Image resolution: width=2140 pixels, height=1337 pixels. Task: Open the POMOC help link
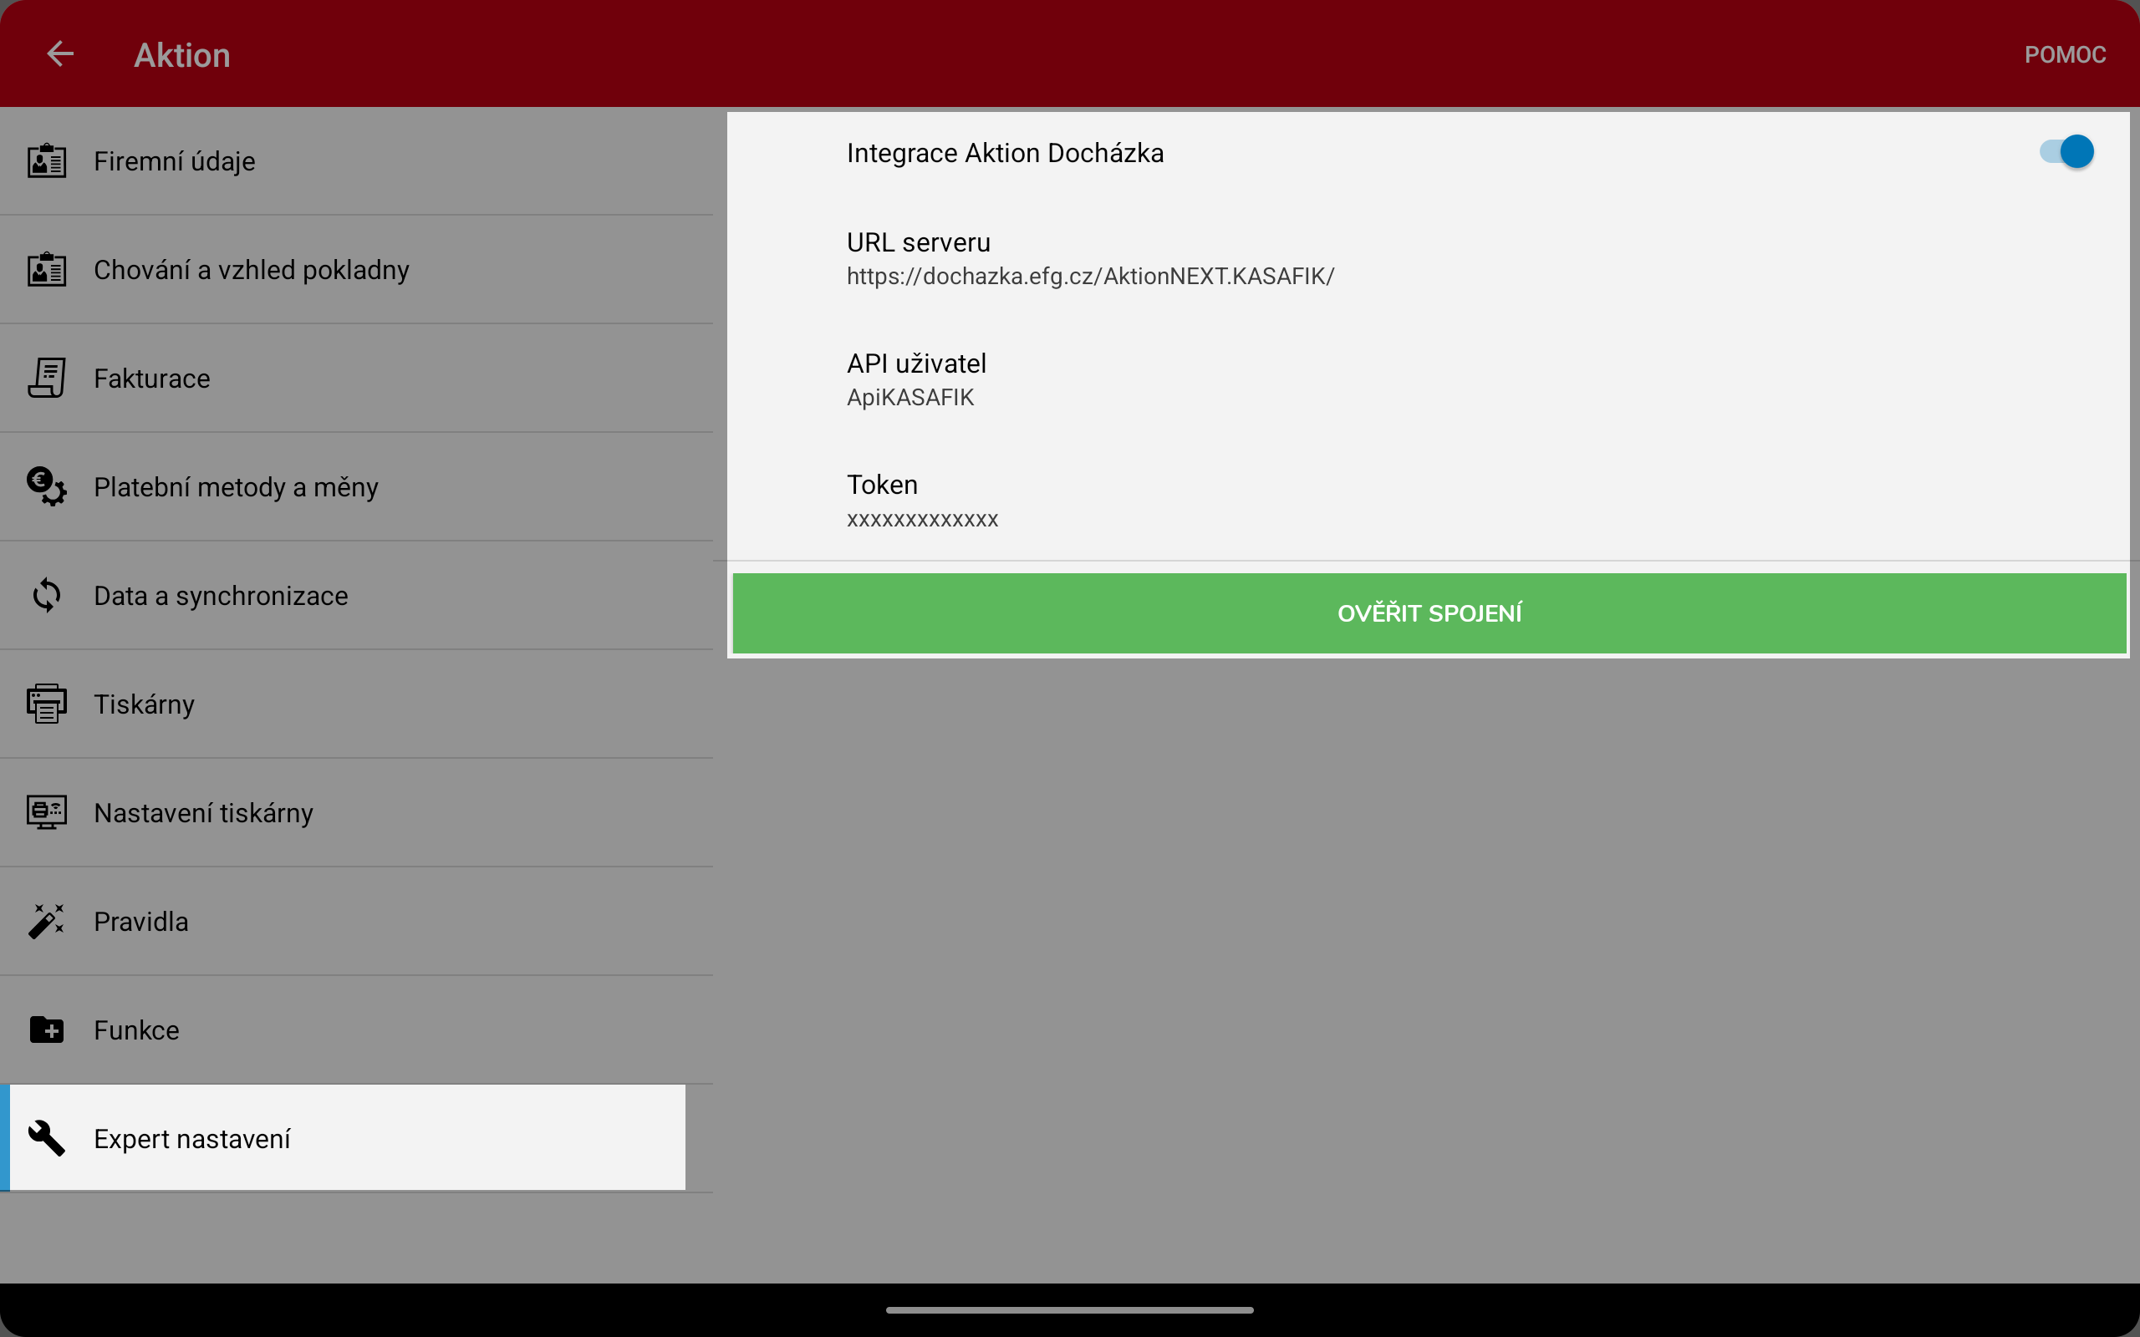(x=2064, y=55)
